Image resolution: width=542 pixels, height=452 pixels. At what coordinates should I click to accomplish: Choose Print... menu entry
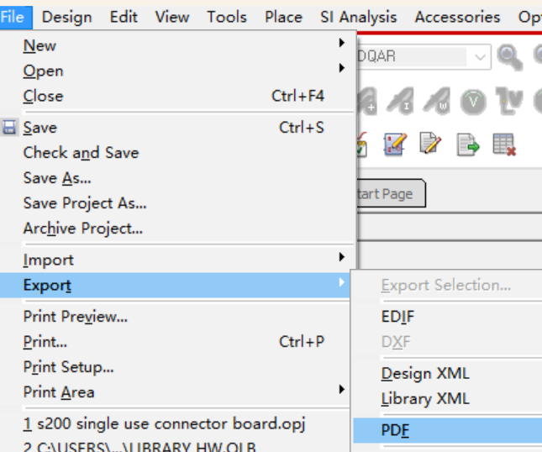[175, 342]
